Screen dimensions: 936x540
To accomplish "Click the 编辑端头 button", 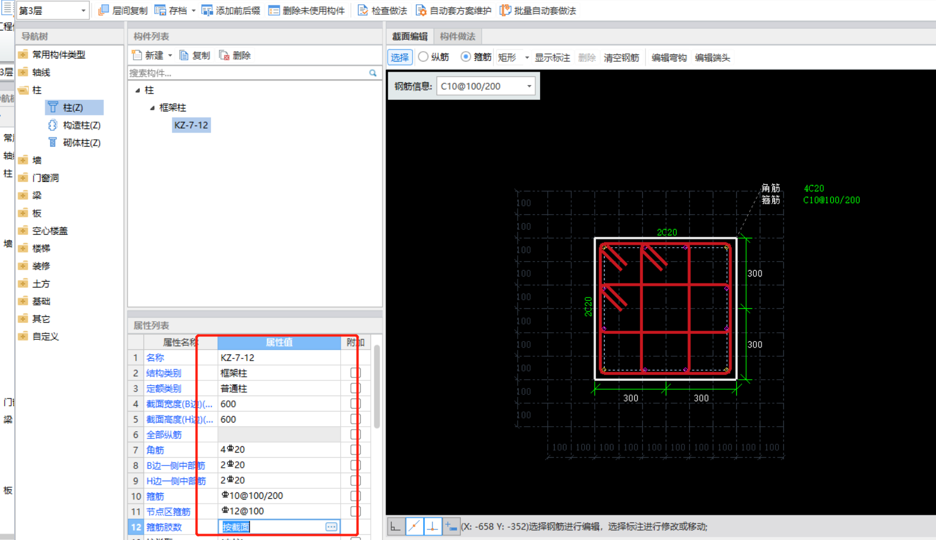I will click(712, 58).
